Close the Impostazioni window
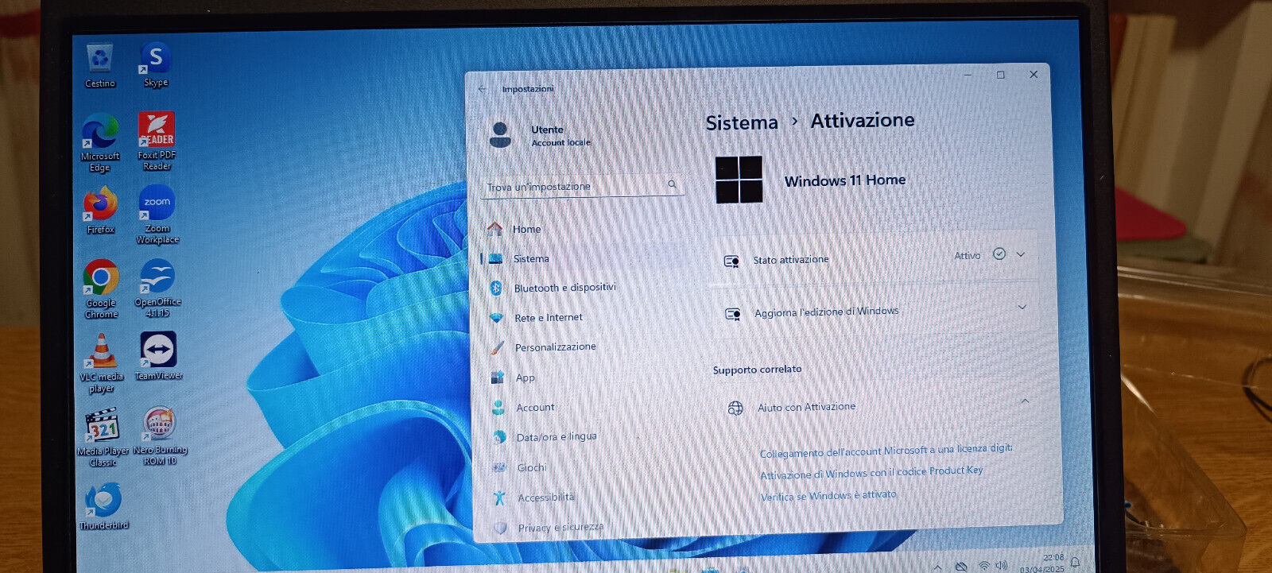Image resolution: width=1272 pixels, height=573 pixels. [x=1033, y=74]
